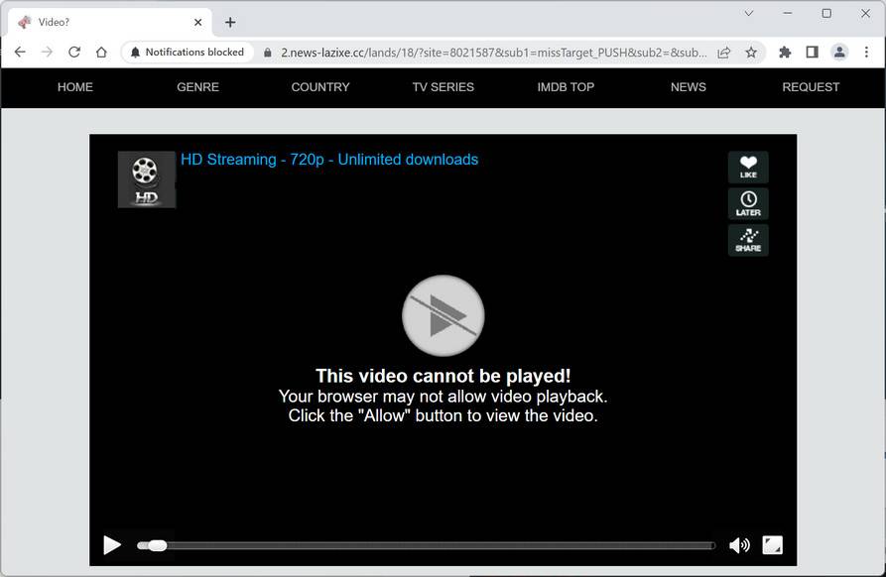The width and height of the screenshot is (886, 577).
Task: Click the URL text in the address bar
Action: (x=494, y=53)
